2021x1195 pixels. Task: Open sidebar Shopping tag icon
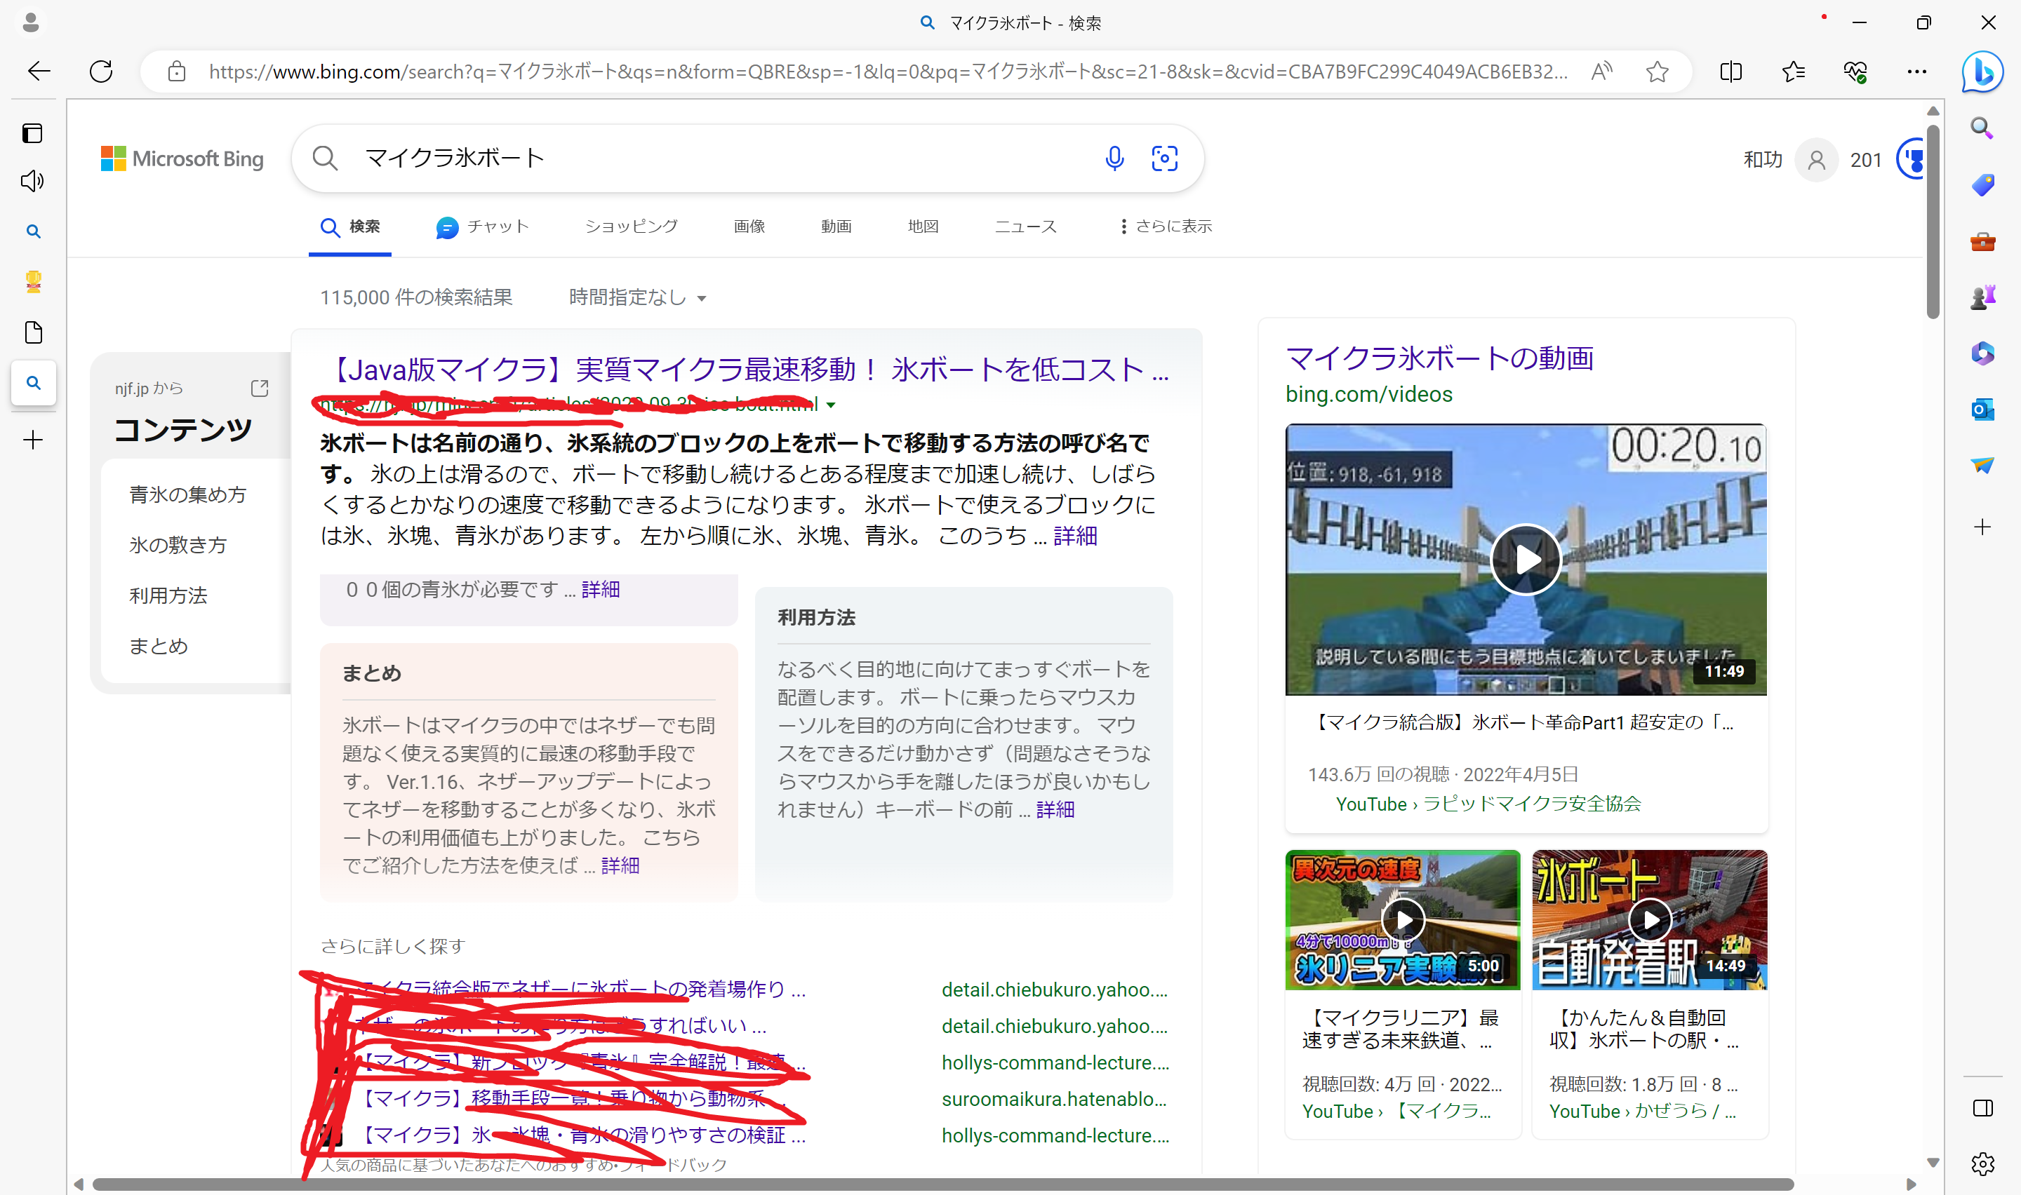coord(1982,185)
